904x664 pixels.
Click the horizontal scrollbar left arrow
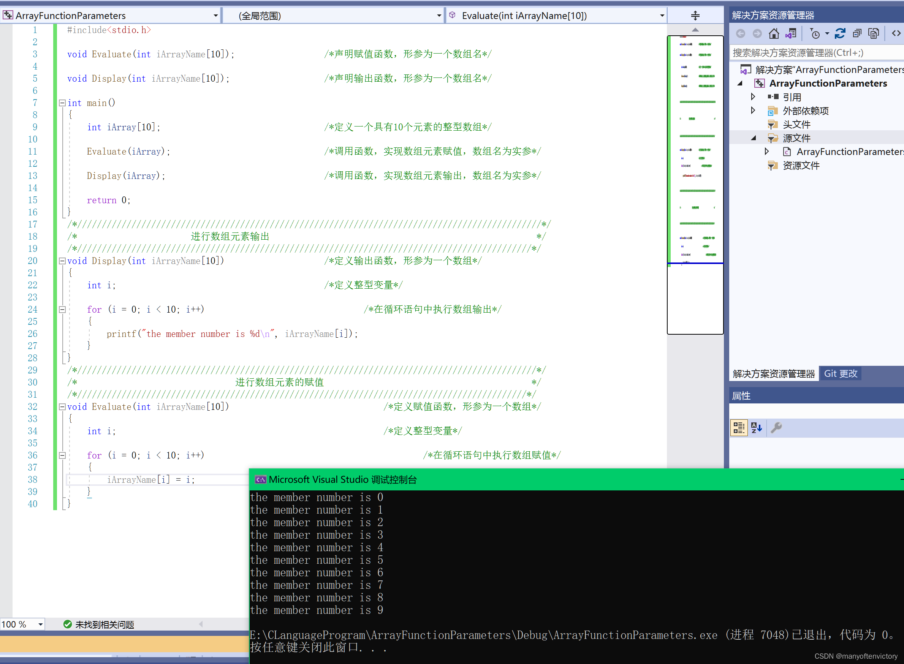click(201, 624)
